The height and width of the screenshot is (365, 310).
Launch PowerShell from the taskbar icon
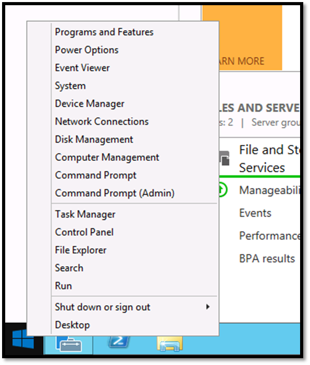pyautogui.click(x=119, y=342)
